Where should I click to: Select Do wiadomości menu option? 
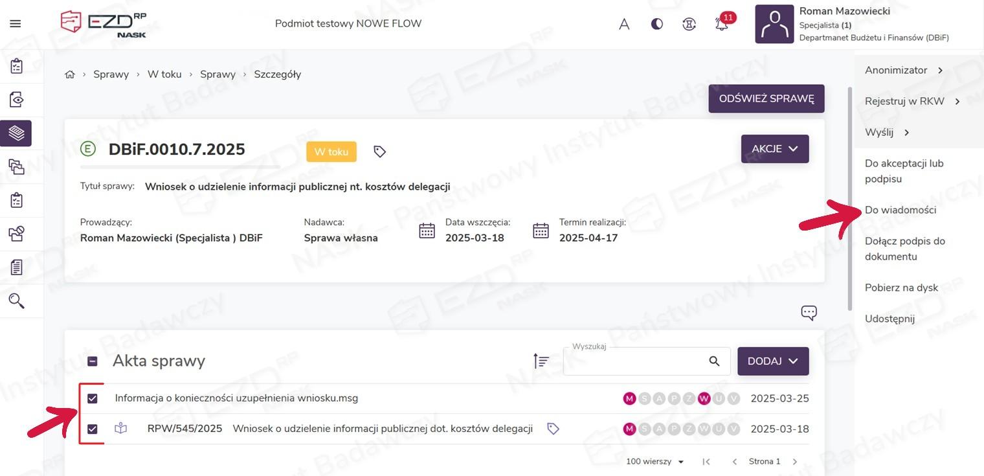point(900,210)
